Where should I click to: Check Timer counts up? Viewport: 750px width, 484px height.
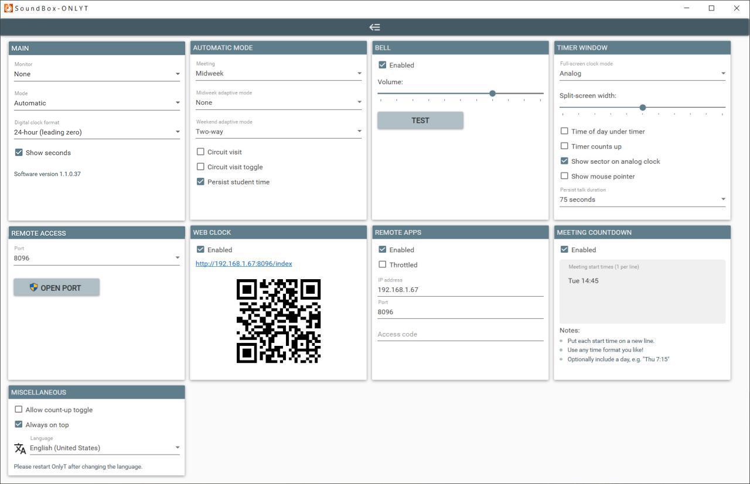pyautogui.click(x=564, y=146)
